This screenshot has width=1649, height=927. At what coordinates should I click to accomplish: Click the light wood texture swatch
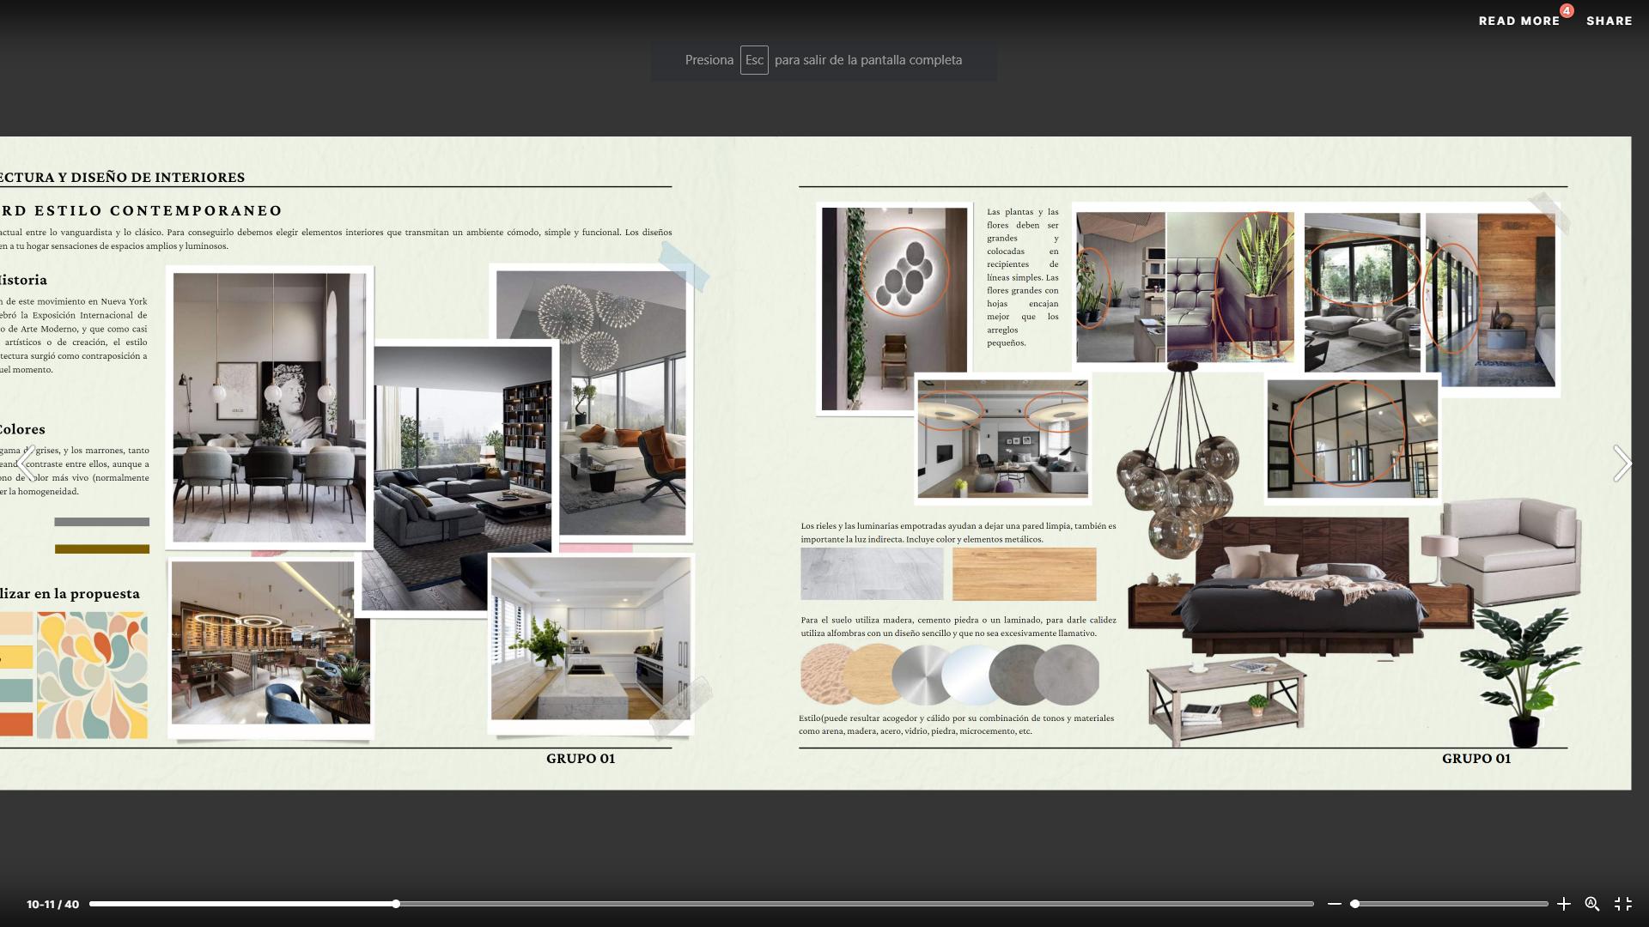coord(1024,574)
